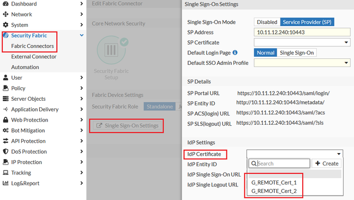Image resolution: width=354 pixels, height=200 pixels.
Task: Click the Dashboard gauge icon
Action: pos(5,4)
